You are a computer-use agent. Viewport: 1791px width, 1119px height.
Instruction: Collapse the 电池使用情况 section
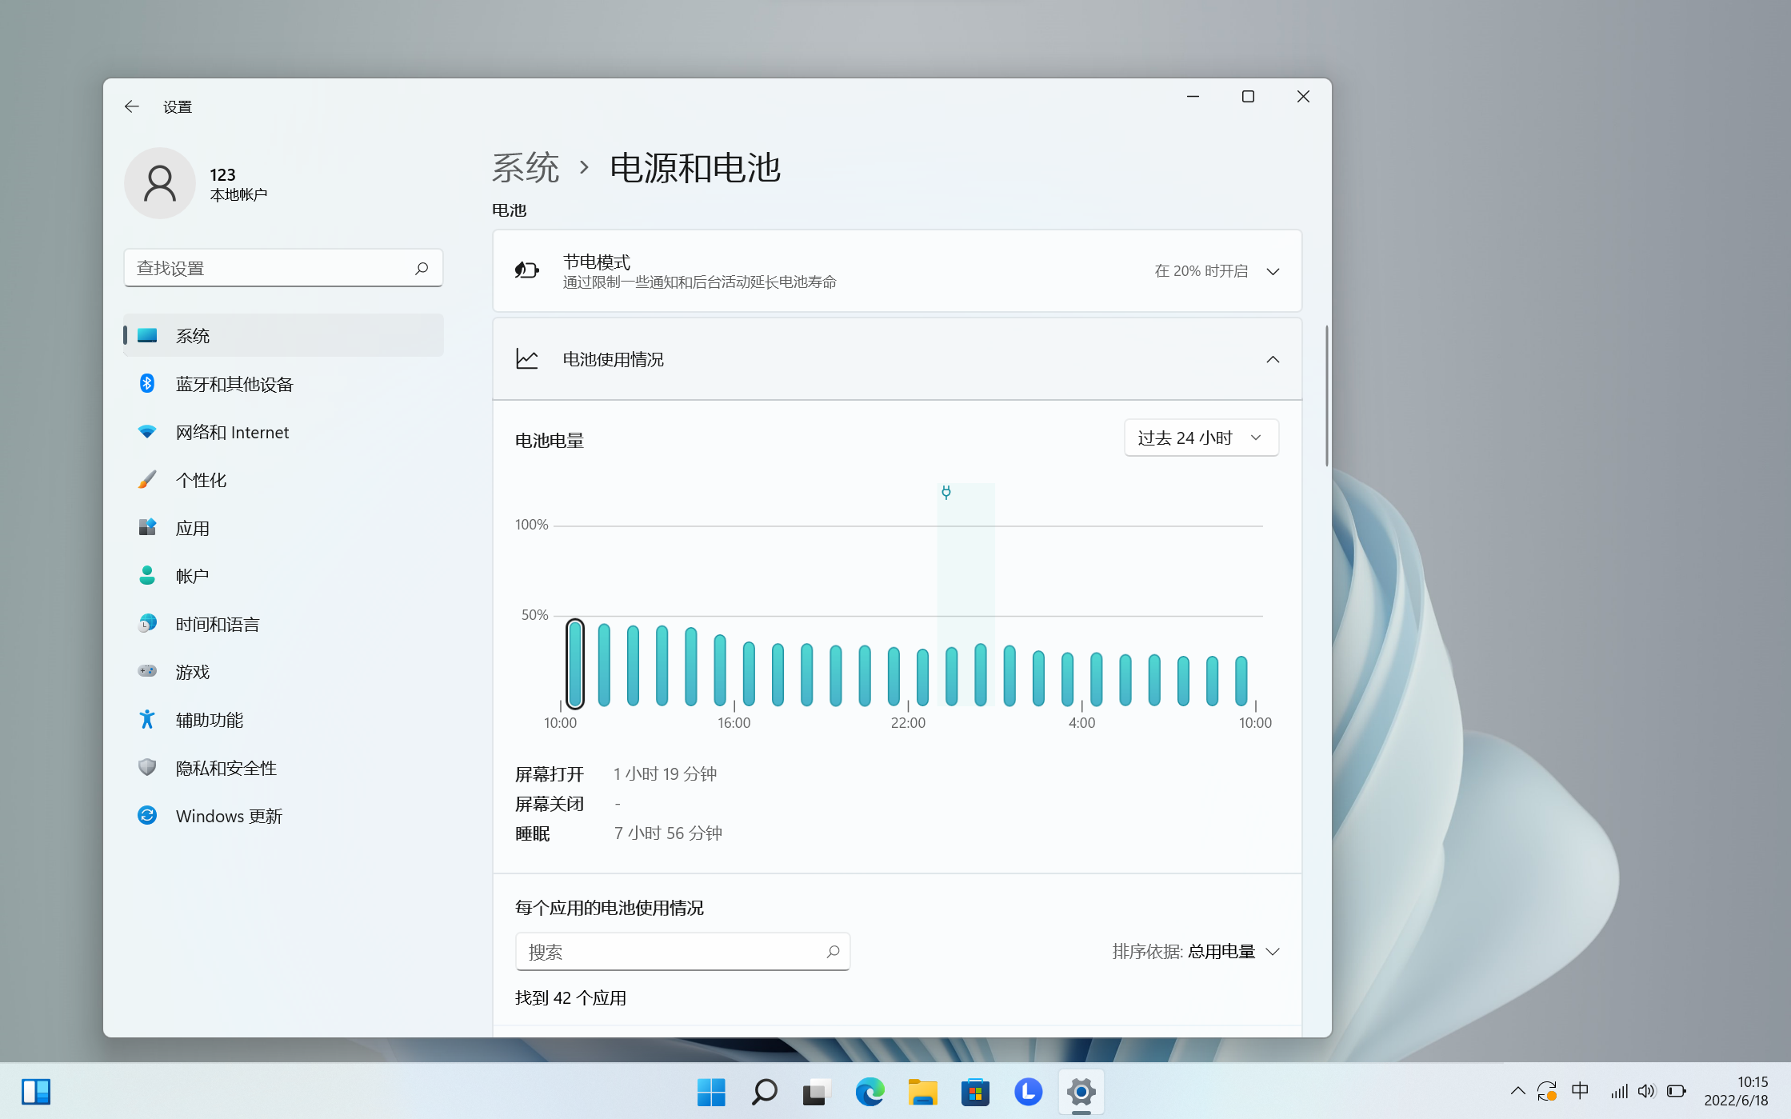(x=1273, y=359)
